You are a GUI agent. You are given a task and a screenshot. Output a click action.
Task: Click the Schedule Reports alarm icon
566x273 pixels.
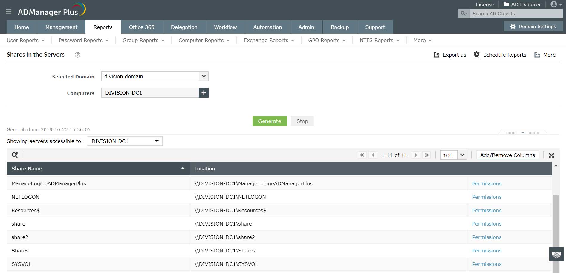point(477,55)
